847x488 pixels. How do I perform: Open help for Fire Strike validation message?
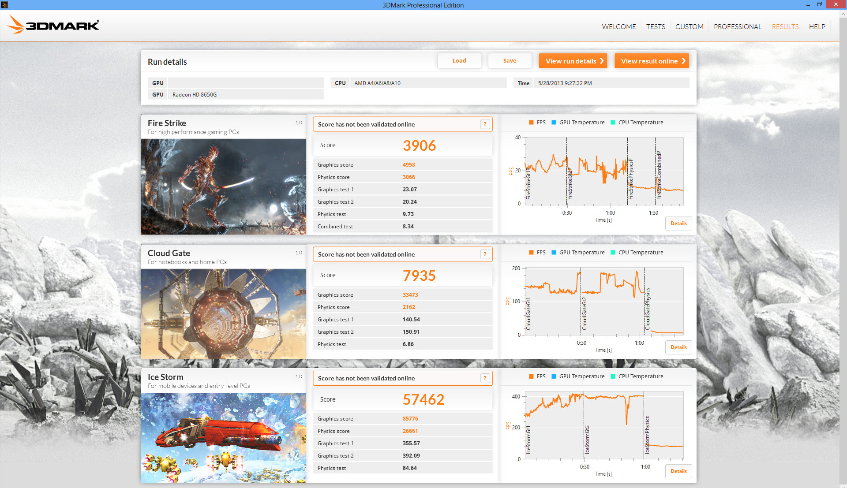tap(485, 124)
